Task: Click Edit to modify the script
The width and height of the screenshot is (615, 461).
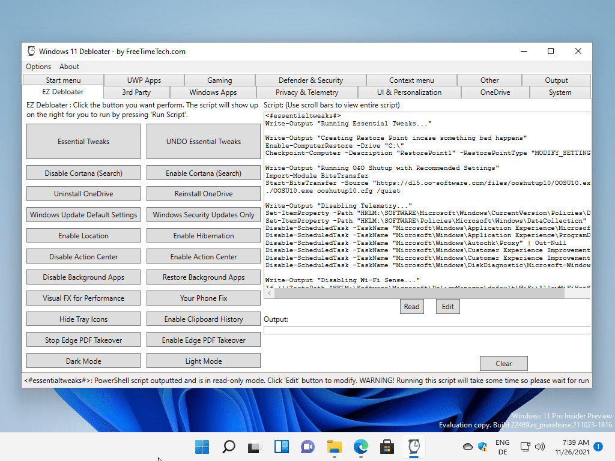Action: pyautogui.click(x=447, y=306)
